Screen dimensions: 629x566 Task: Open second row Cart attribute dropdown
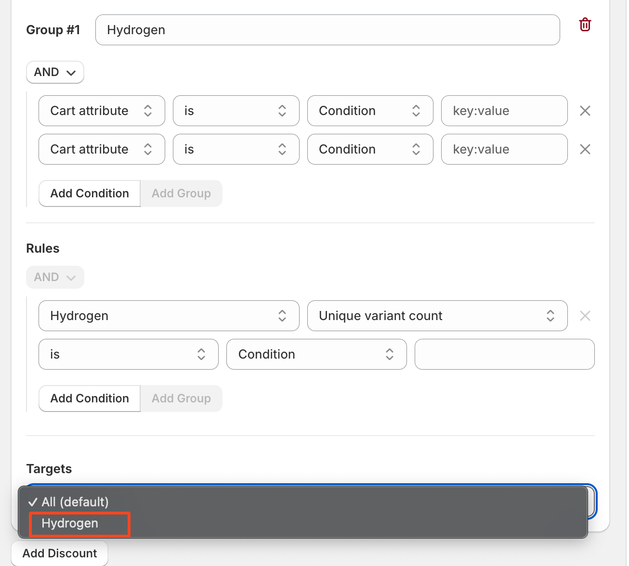[102, 149]
